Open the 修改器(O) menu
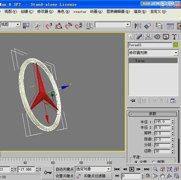 (45, 11)
